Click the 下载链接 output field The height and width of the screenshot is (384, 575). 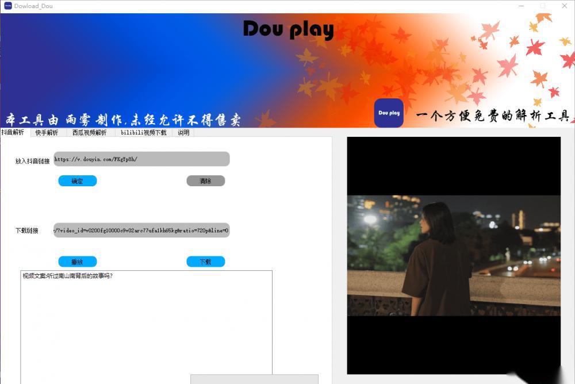click(x=141, y=231)
